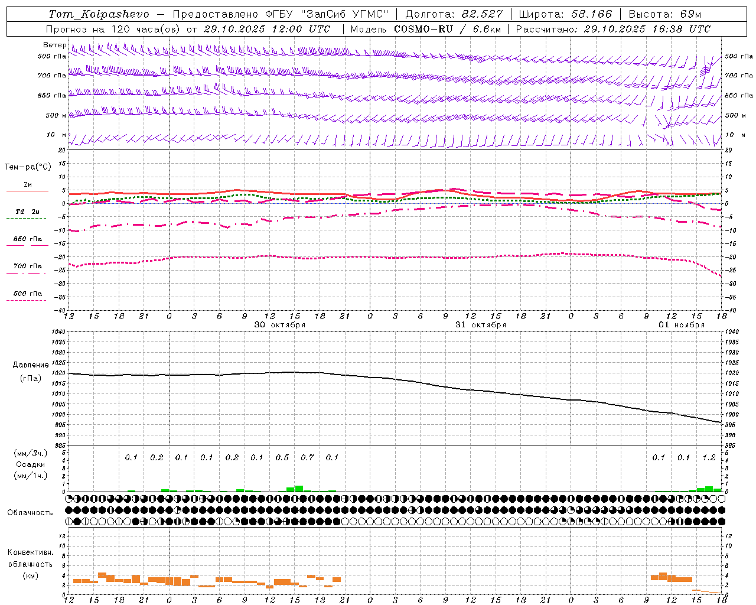
Task: Click the '500 гПа' temperature legend entry
Action: point(28,294)
